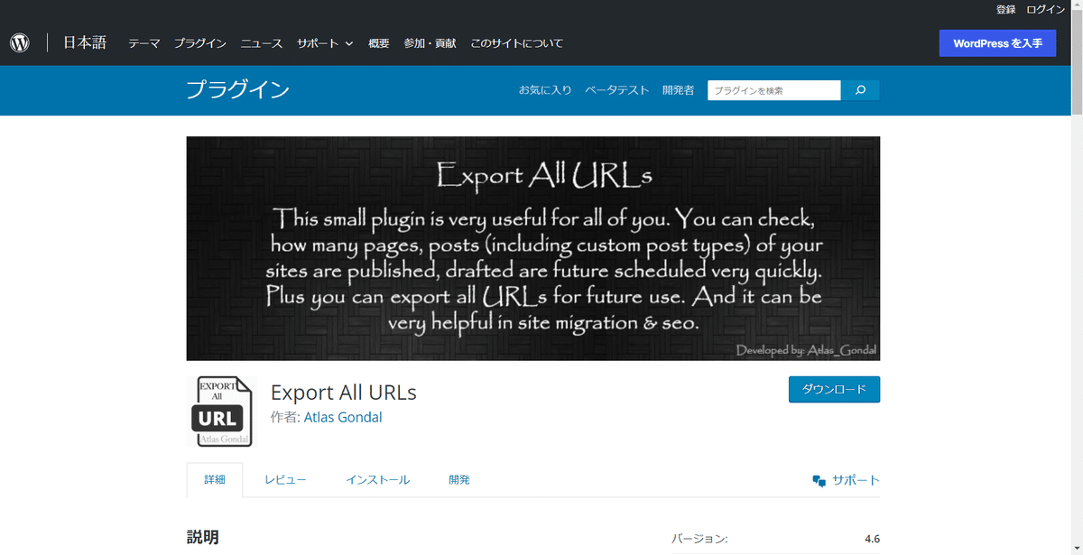Expand the サポート dropdown in the navigation
The width and height of the screenshot is (1083, 555).
point(324,42)
